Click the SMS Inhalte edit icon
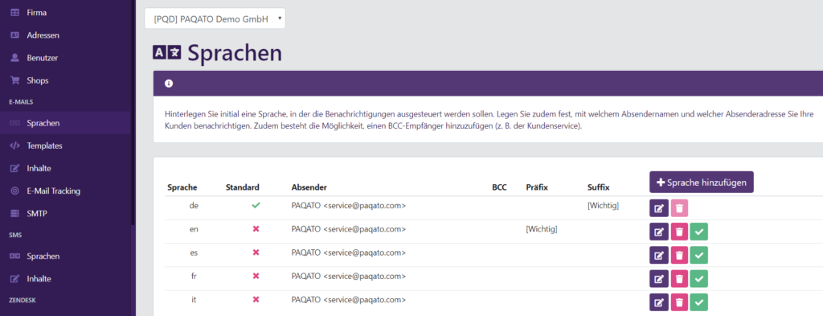Viewport: 823px width, 316px height. [x=14, y=279]
